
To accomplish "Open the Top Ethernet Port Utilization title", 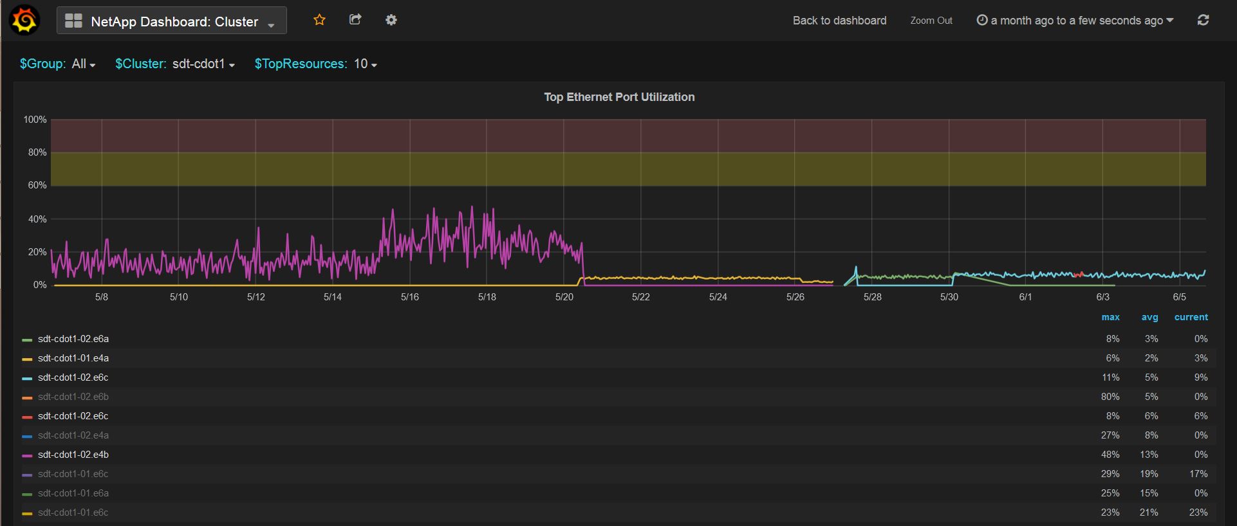I will (619, 97).
